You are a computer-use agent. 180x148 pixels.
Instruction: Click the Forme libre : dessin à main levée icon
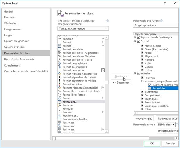[59, 91]
